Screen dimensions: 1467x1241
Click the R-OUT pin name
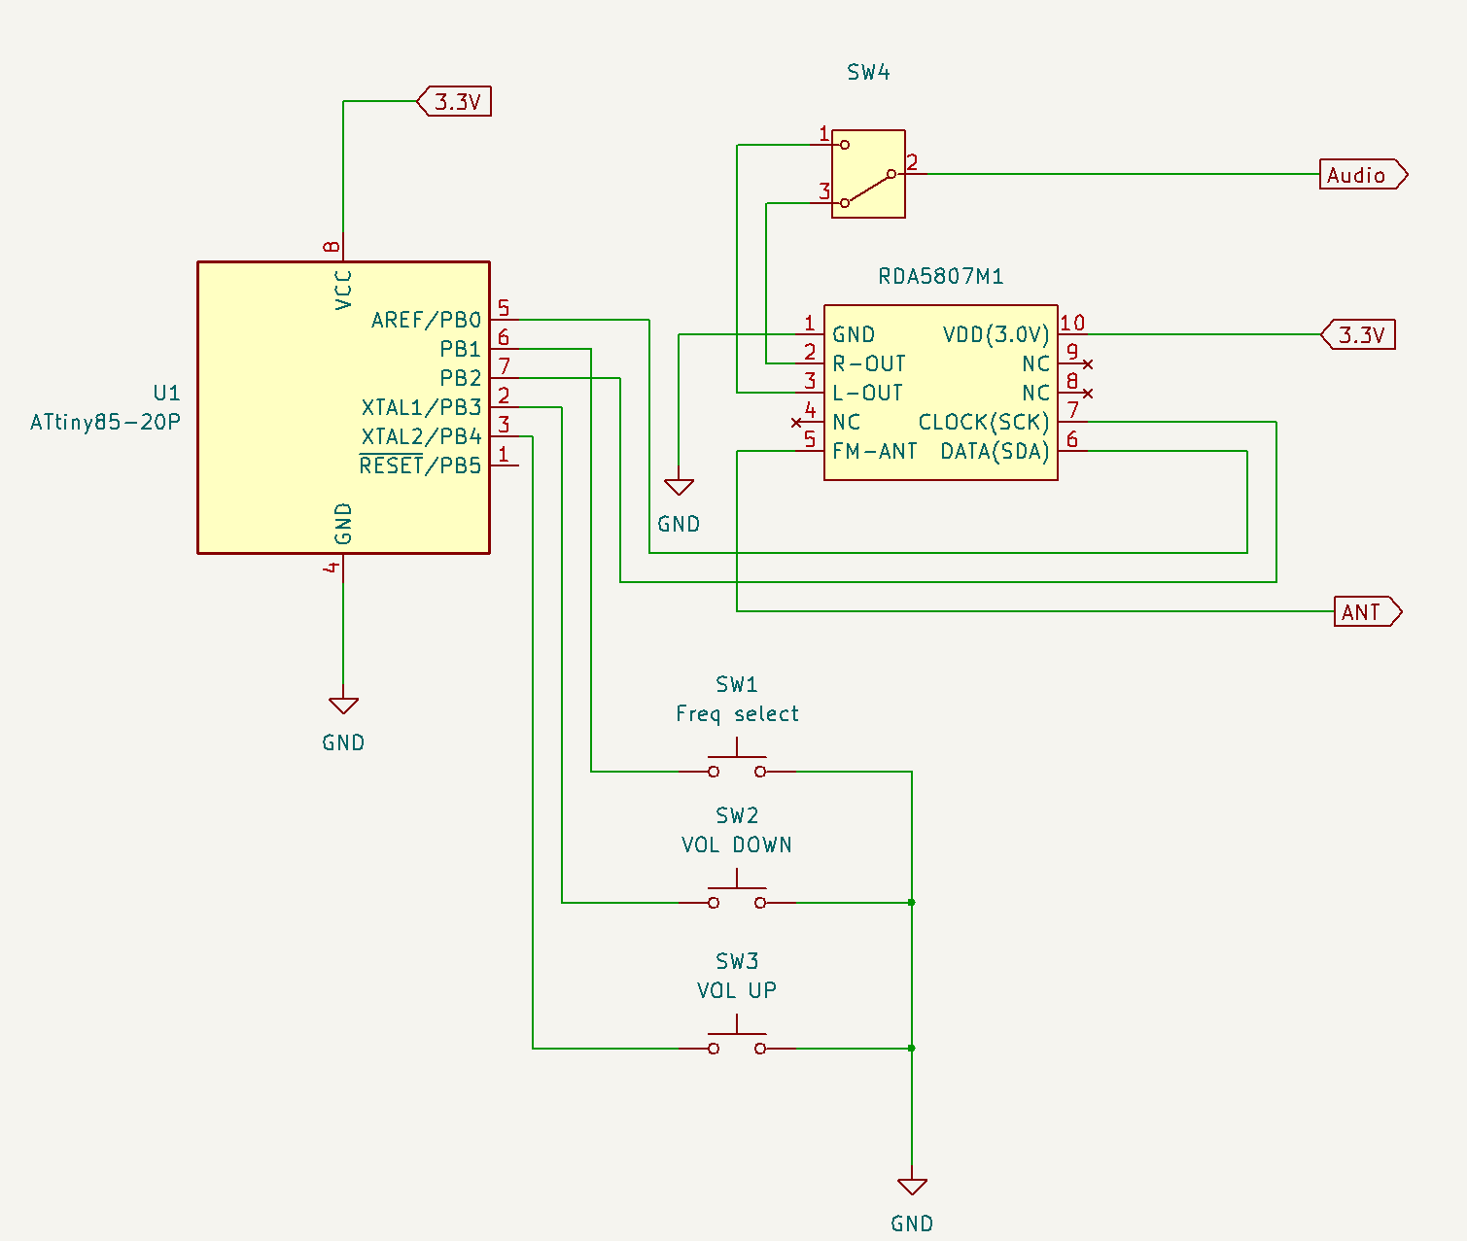pos(869,363)
